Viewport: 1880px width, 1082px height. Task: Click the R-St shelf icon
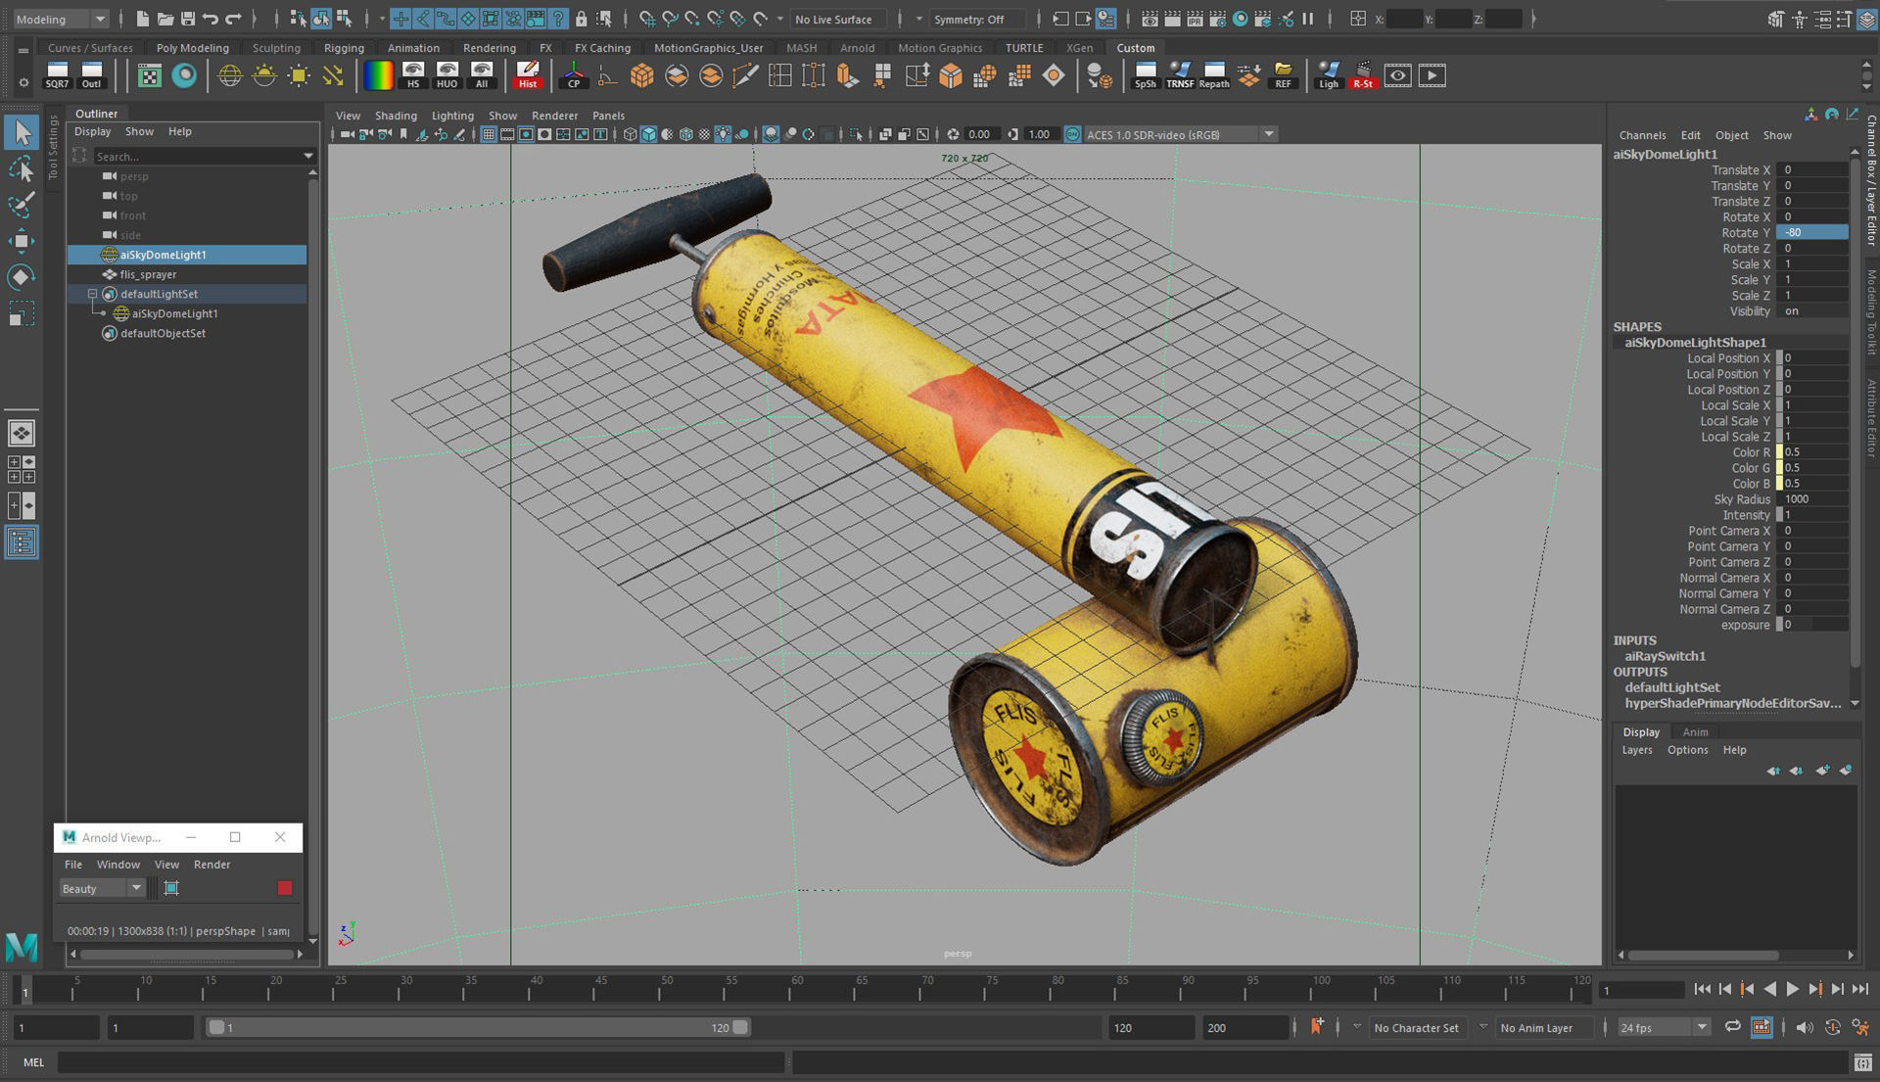click(x=1362, y=75)
